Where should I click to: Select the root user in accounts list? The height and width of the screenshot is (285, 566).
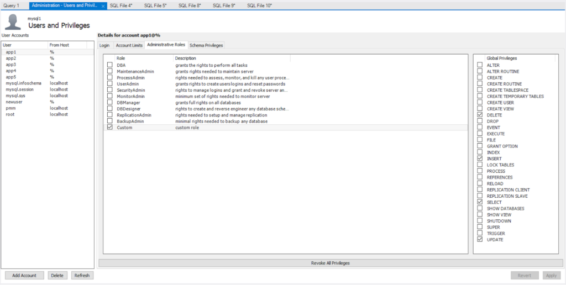point(11,114)
